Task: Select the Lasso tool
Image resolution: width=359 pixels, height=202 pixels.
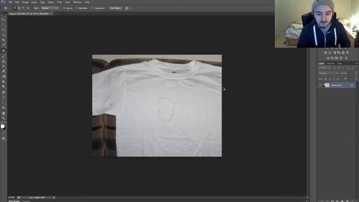Action: [x=3, y=30]
